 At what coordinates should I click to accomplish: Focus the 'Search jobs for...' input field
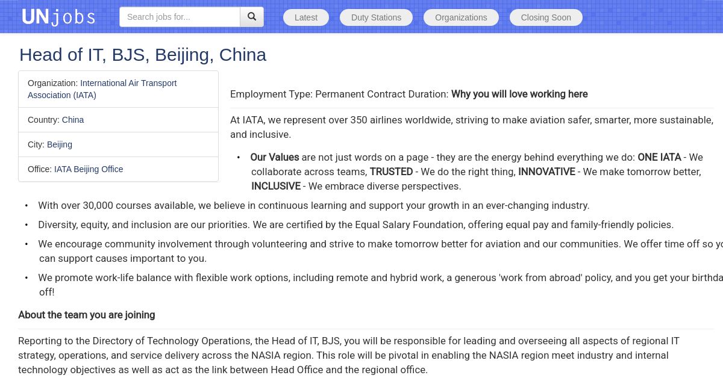click(180, 17)
